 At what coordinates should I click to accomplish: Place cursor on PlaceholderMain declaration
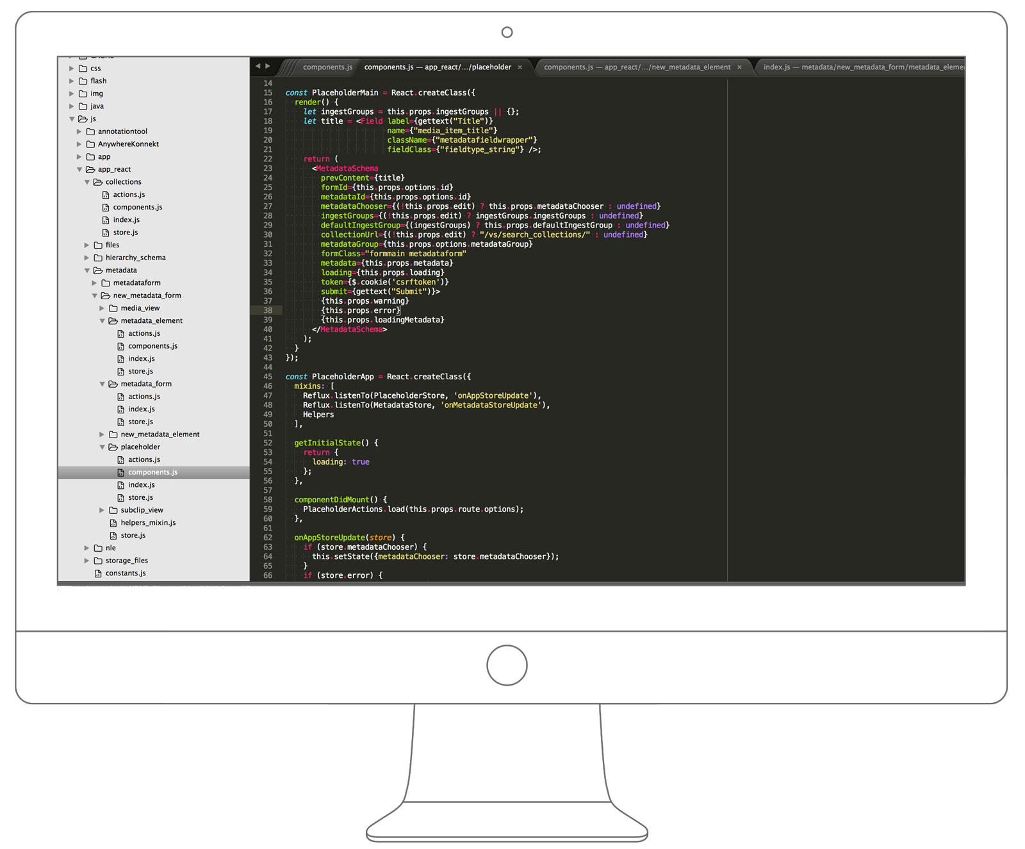point(345,93)
